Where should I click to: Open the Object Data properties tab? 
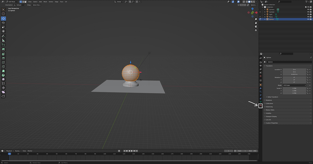[x=260, y=102]
